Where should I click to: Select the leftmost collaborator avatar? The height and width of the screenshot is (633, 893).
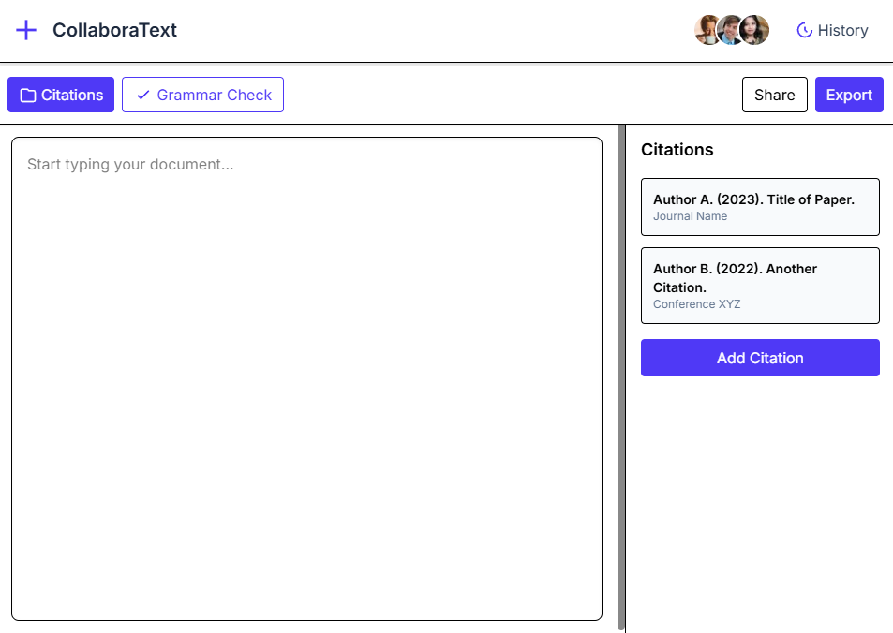707,30
